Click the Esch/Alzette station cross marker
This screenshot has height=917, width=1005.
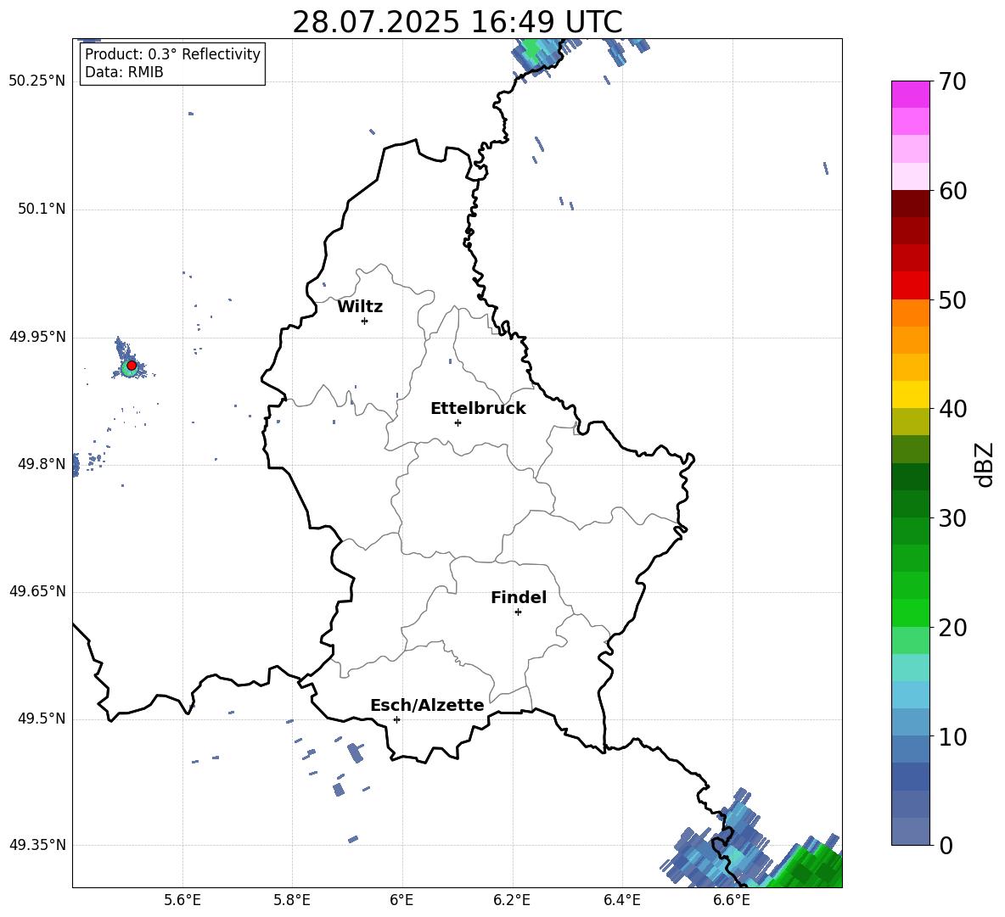[396, 719]
